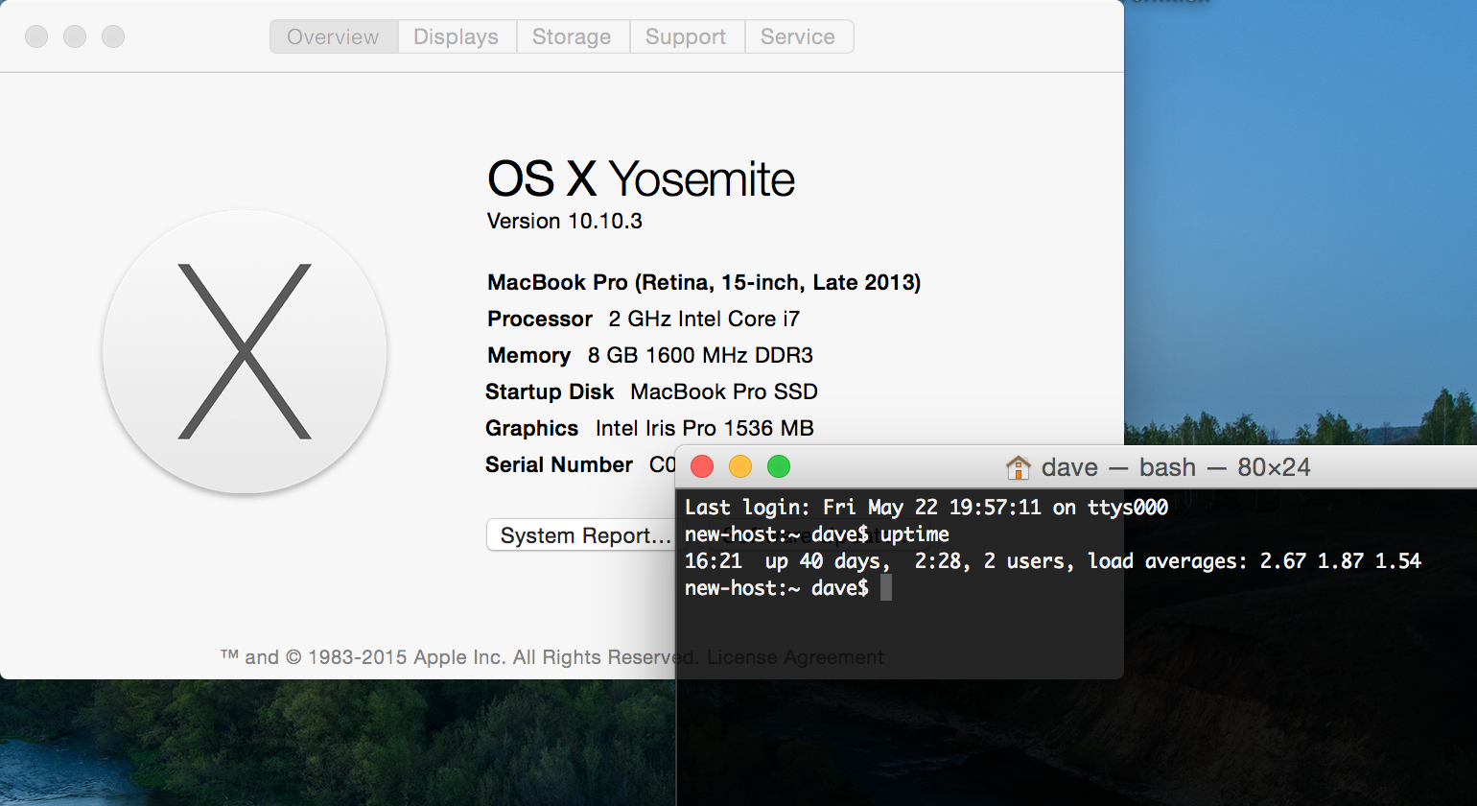Open the Displays tab
The width and height of the screenshot is (1477, 806).
[457, 36]
